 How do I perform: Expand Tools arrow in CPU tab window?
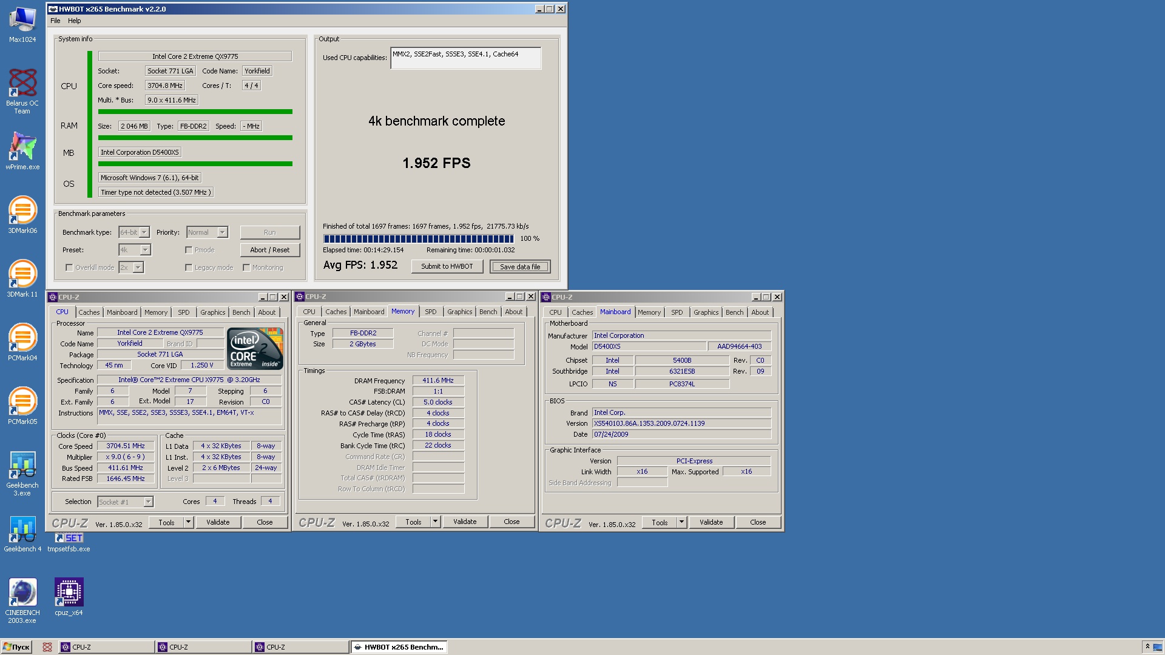188,522
